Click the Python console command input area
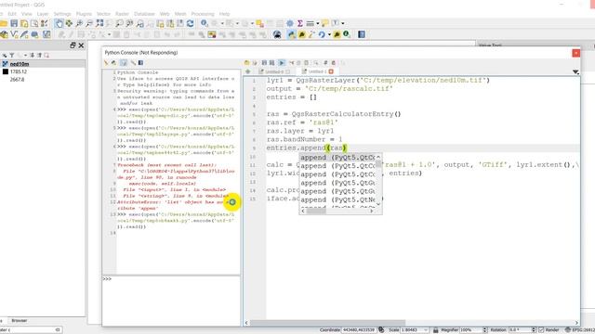The height and width of the screenshot is (334, 595). point(171,301)
